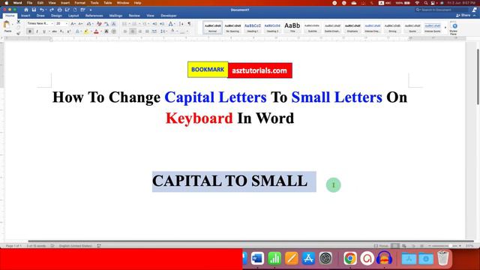Toggle bullet list formatting

click(124, 23)
